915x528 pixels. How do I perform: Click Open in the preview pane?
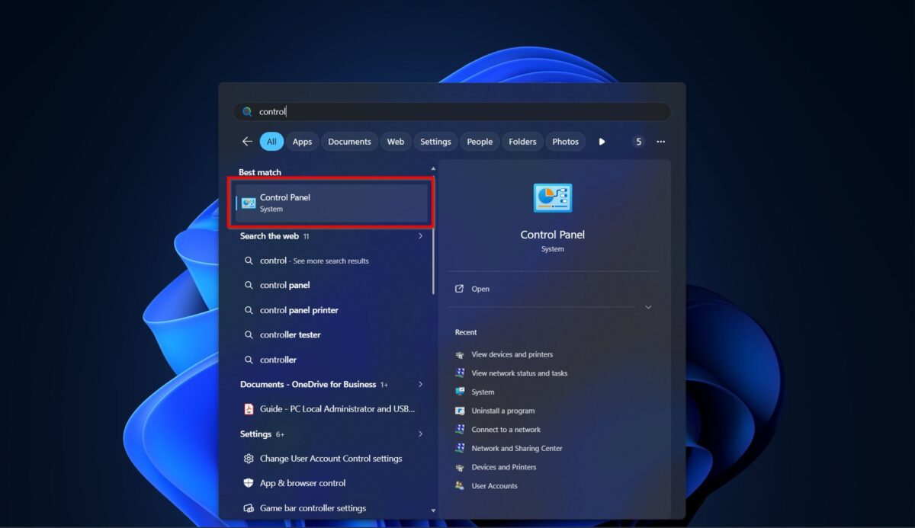(480, 289)
